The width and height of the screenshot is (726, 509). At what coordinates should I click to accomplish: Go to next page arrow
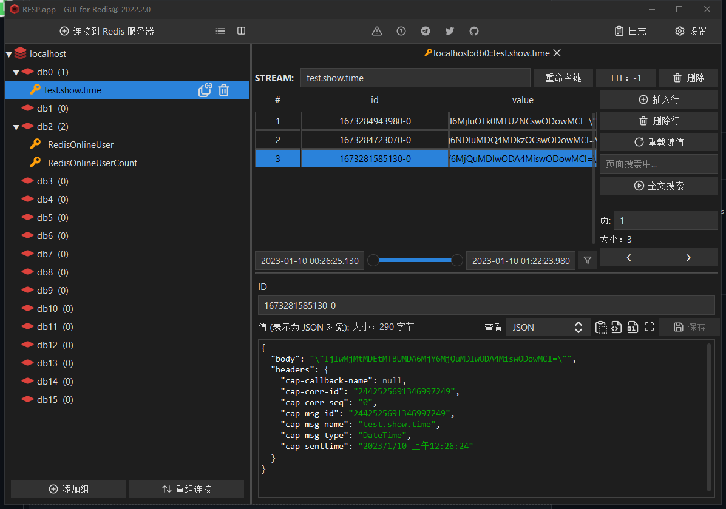(x=688, y=258)
